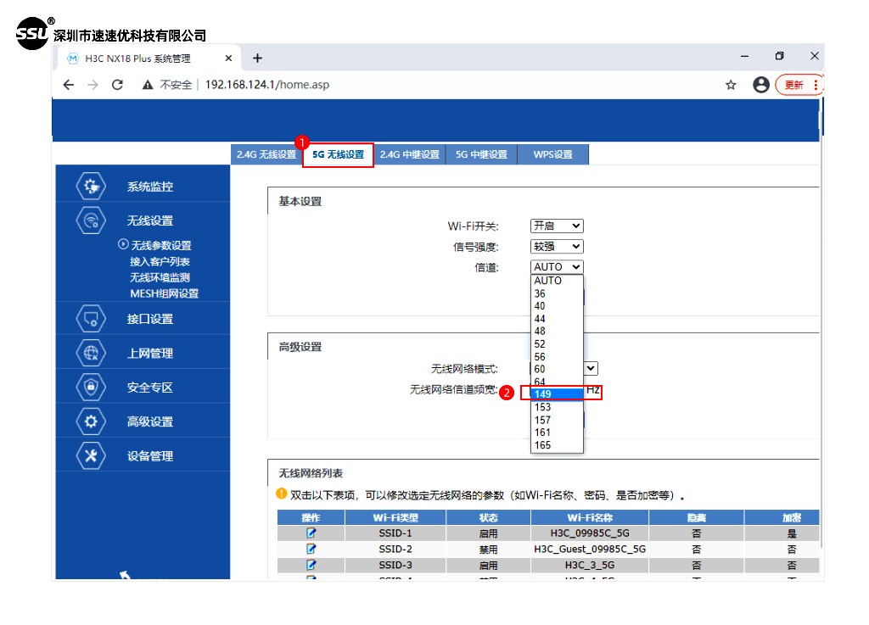The height and width of the screenshot is (625, 869).
Task: Click the 系统监控 sidebar icon
Action: click(x=92, y=187)
